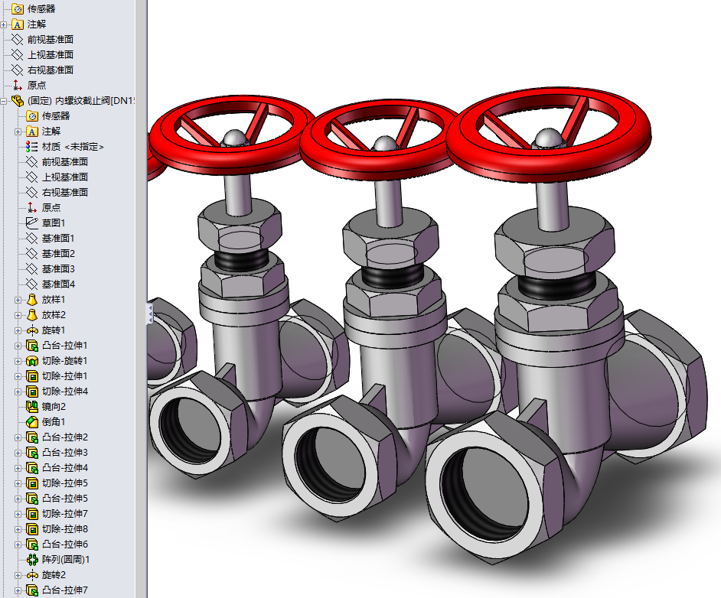This screenshot has height=598, width=721.
Task: Select the valve part's 右视基准面 label
Action: pos(65,193)
